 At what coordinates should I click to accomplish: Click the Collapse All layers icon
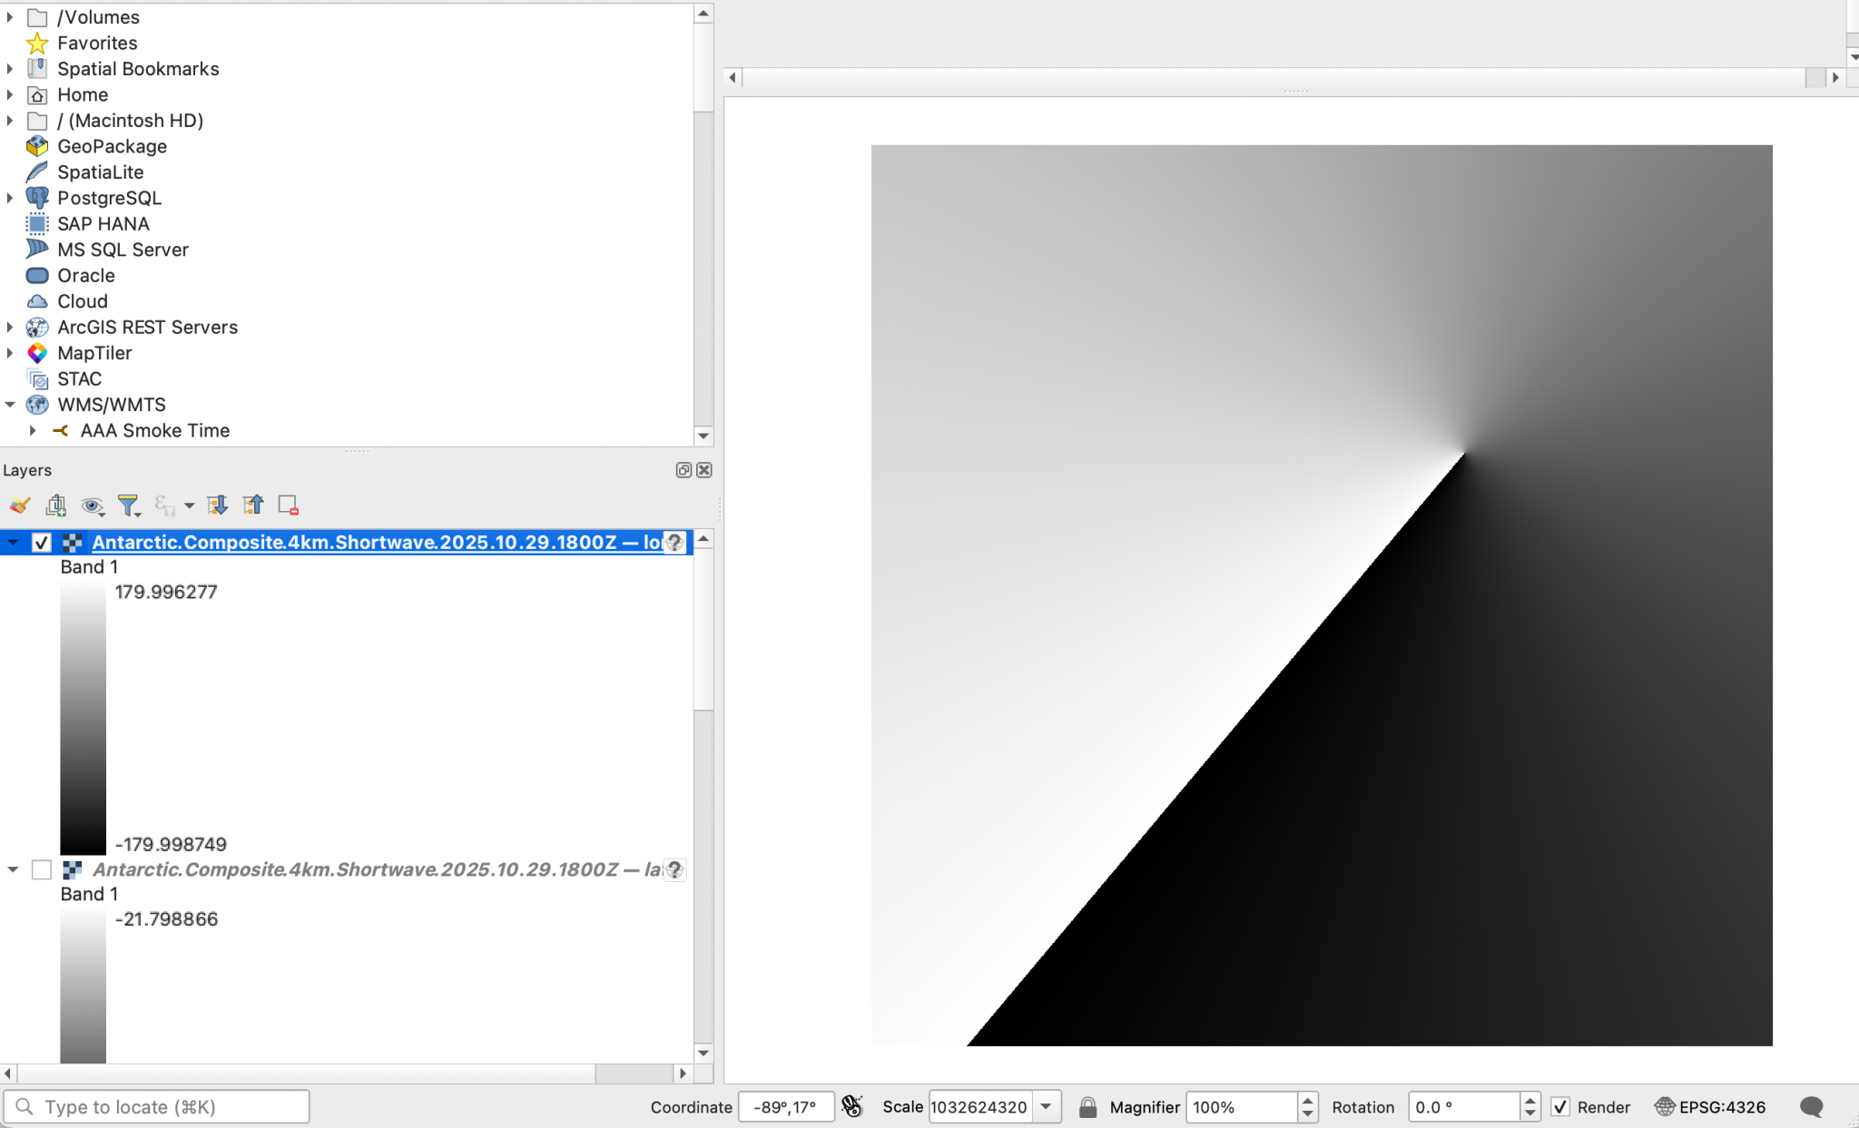click(x=253, y=505)
